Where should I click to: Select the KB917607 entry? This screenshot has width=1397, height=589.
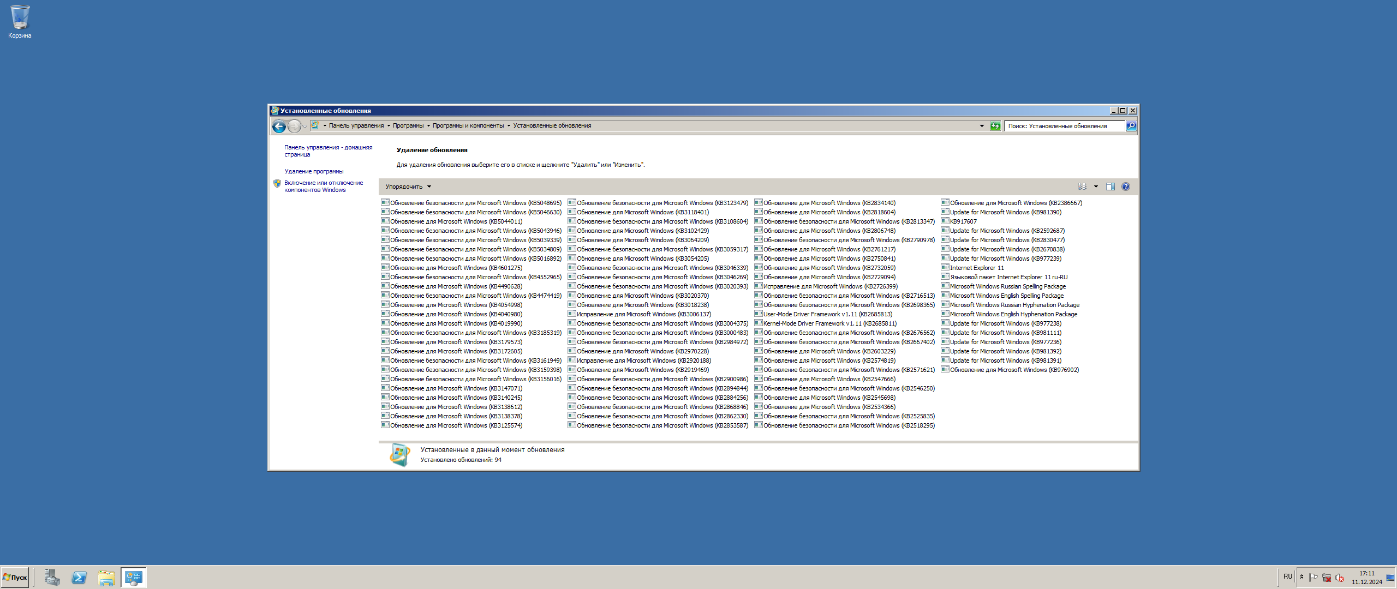point(959,221)
